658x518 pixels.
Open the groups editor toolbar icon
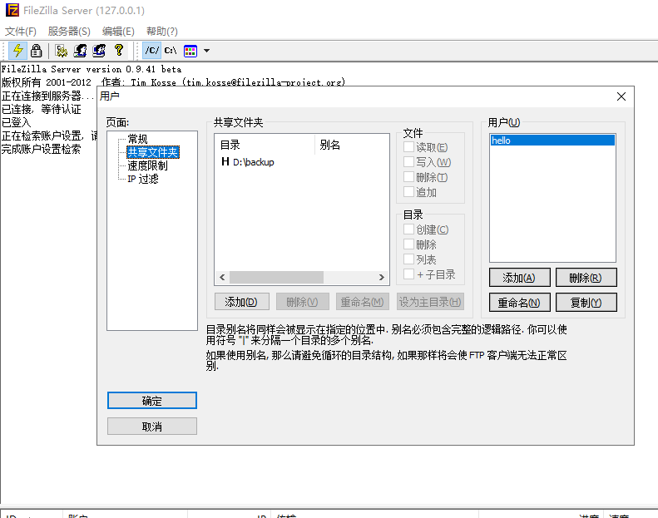coord(99,51)
